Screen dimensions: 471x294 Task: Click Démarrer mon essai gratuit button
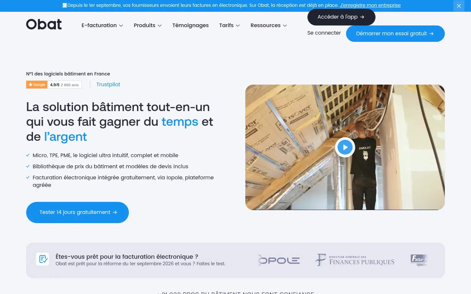click(395, 34)
